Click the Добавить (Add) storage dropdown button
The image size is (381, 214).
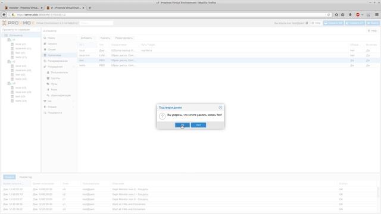88,38
